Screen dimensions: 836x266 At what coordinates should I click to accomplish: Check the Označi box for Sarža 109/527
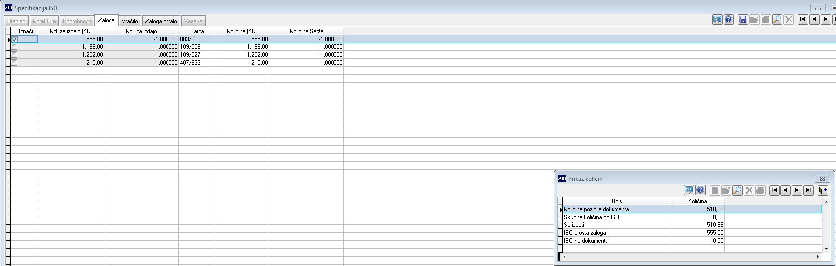click(x=14, y=55)
